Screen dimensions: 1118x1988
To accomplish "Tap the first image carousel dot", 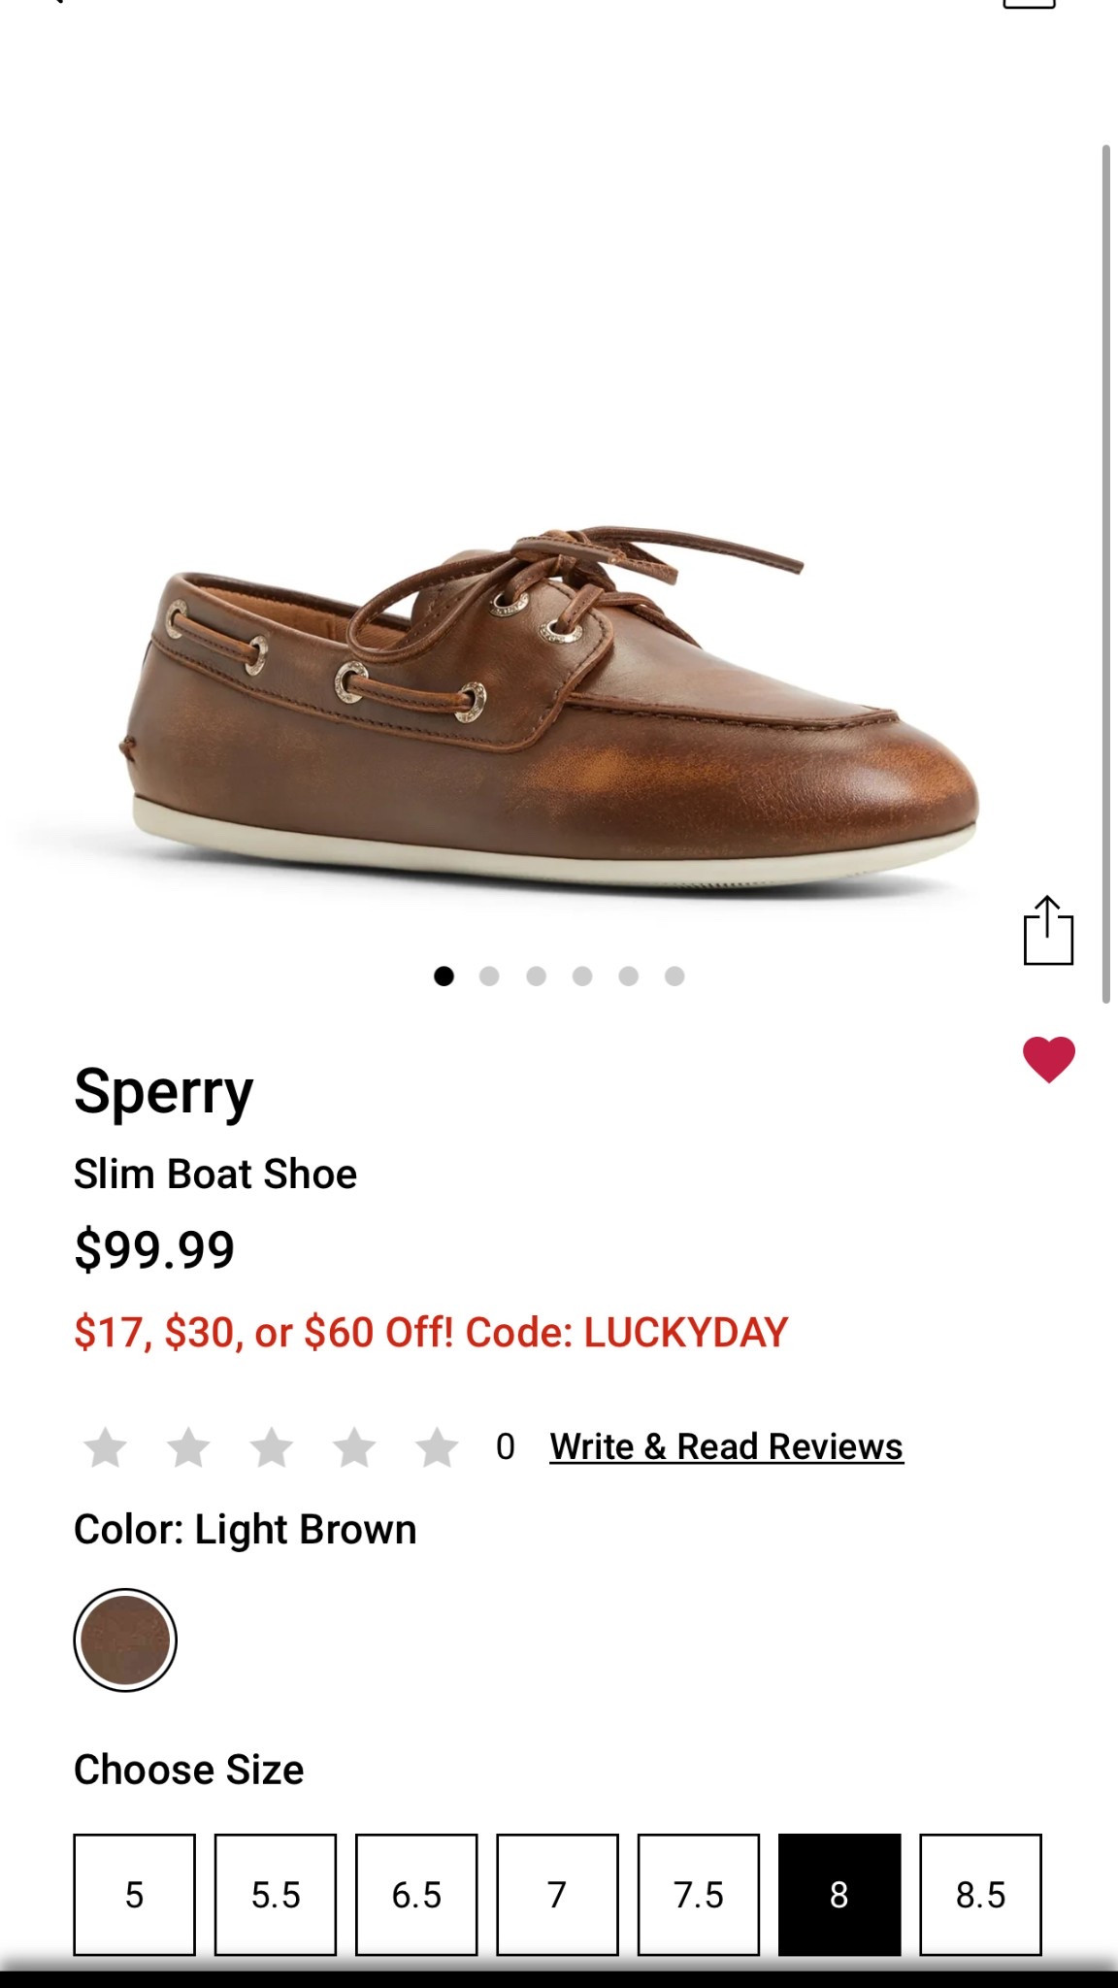I will [x=446, y=975].
